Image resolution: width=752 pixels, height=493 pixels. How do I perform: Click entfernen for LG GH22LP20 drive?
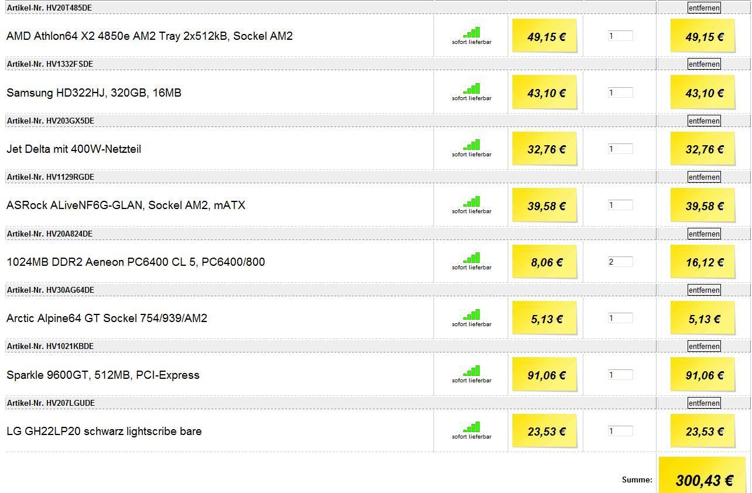point(704,403)
